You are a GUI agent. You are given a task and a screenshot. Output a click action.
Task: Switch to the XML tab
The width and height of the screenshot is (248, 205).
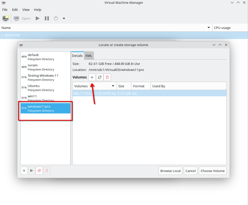(x=89, y=56)
